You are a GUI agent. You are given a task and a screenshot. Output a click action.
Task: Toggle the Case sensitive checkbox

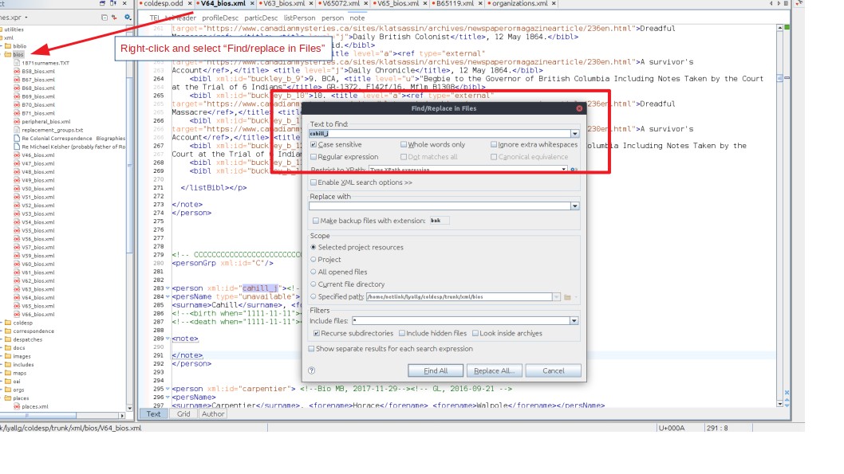pyautogui.click(x=314, y=145)
